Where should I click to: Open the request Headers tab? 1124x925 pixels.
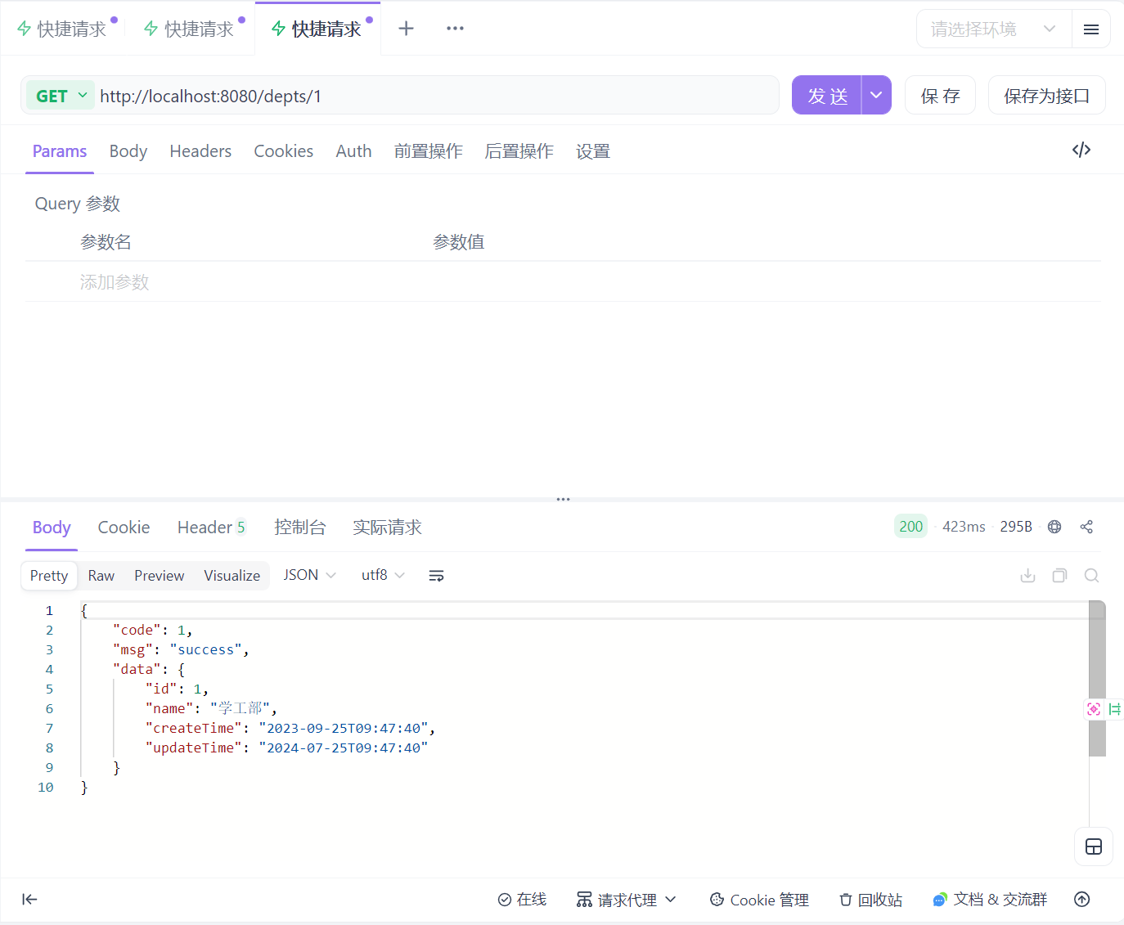point(200,151)
